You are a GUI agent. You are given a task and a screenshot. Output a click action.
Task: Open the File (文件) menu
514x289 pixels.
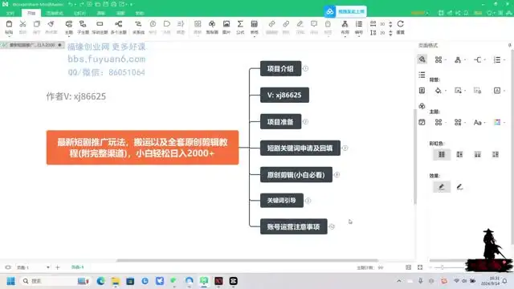click(x=10, y=13)
